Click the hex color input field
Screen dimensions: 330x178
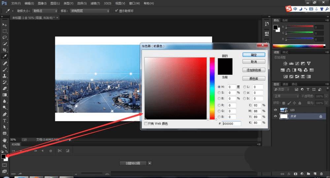tap(232, 124)
